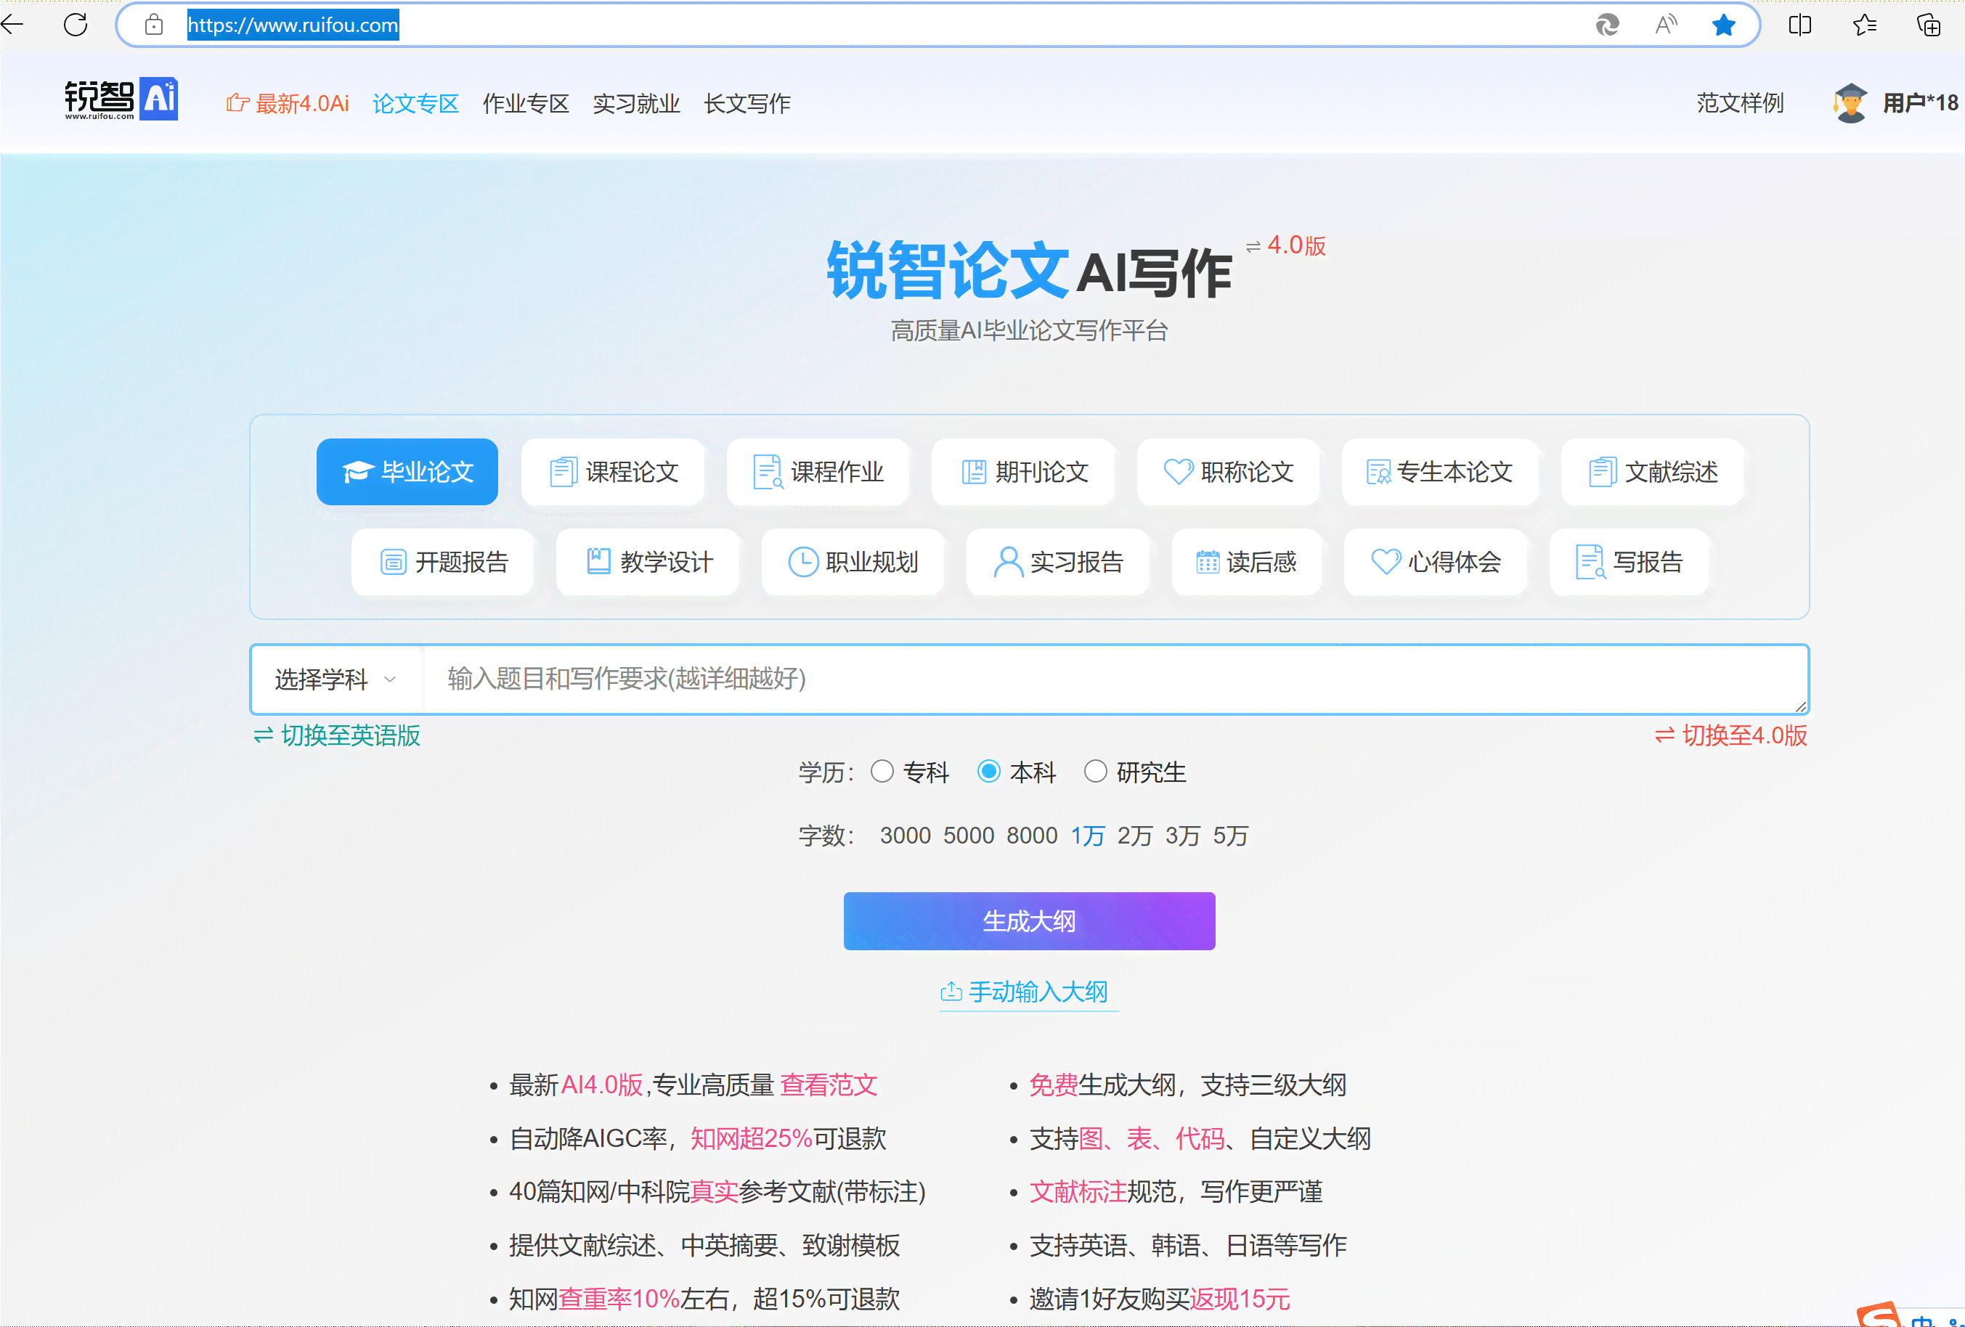Select the 课程作业 category

point(818,472)
